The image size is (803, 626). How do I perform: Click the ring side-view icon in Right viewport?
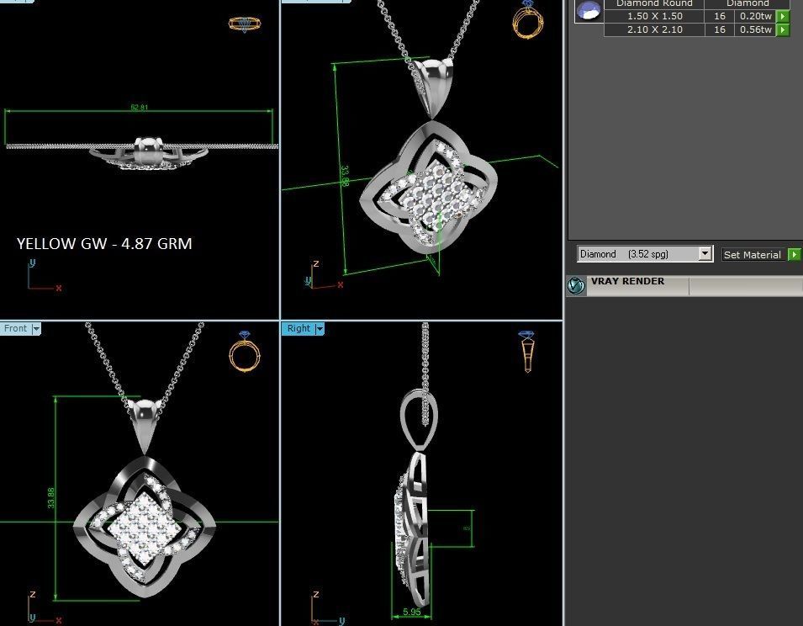tap(527, 351)
